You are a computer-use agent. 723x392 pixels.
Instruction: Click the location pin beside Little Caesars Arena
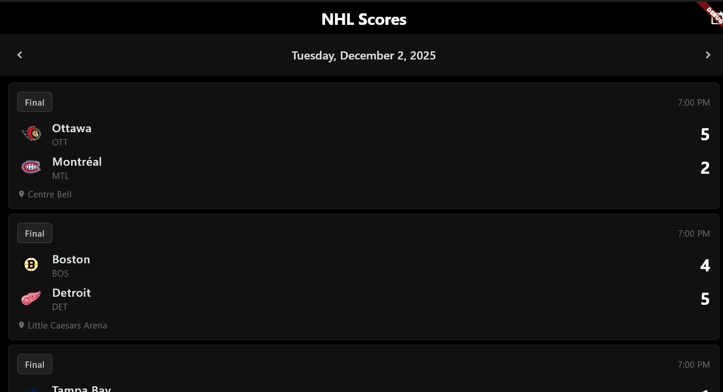[x=21, y=325]
